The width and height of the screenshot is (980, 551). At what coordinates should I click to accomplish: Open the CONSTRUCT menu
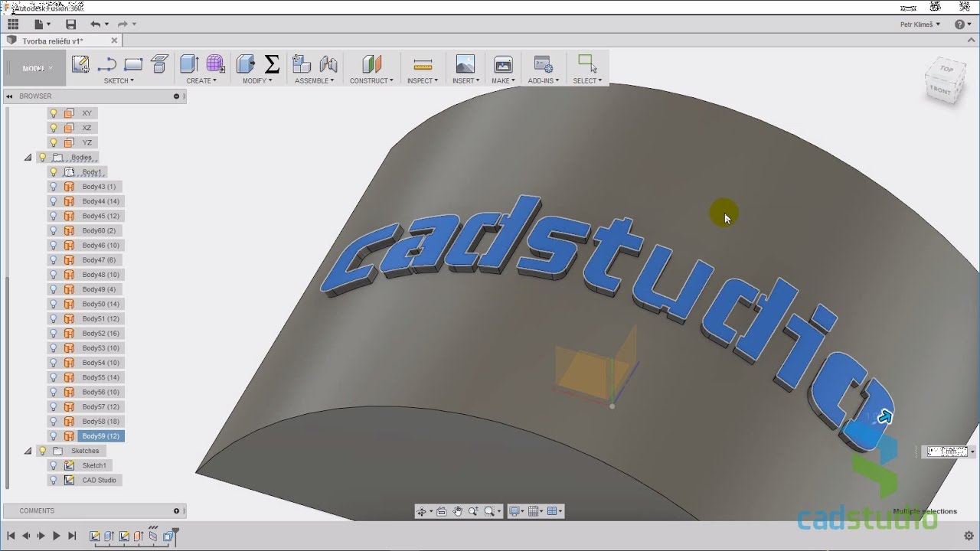(371, 80)
